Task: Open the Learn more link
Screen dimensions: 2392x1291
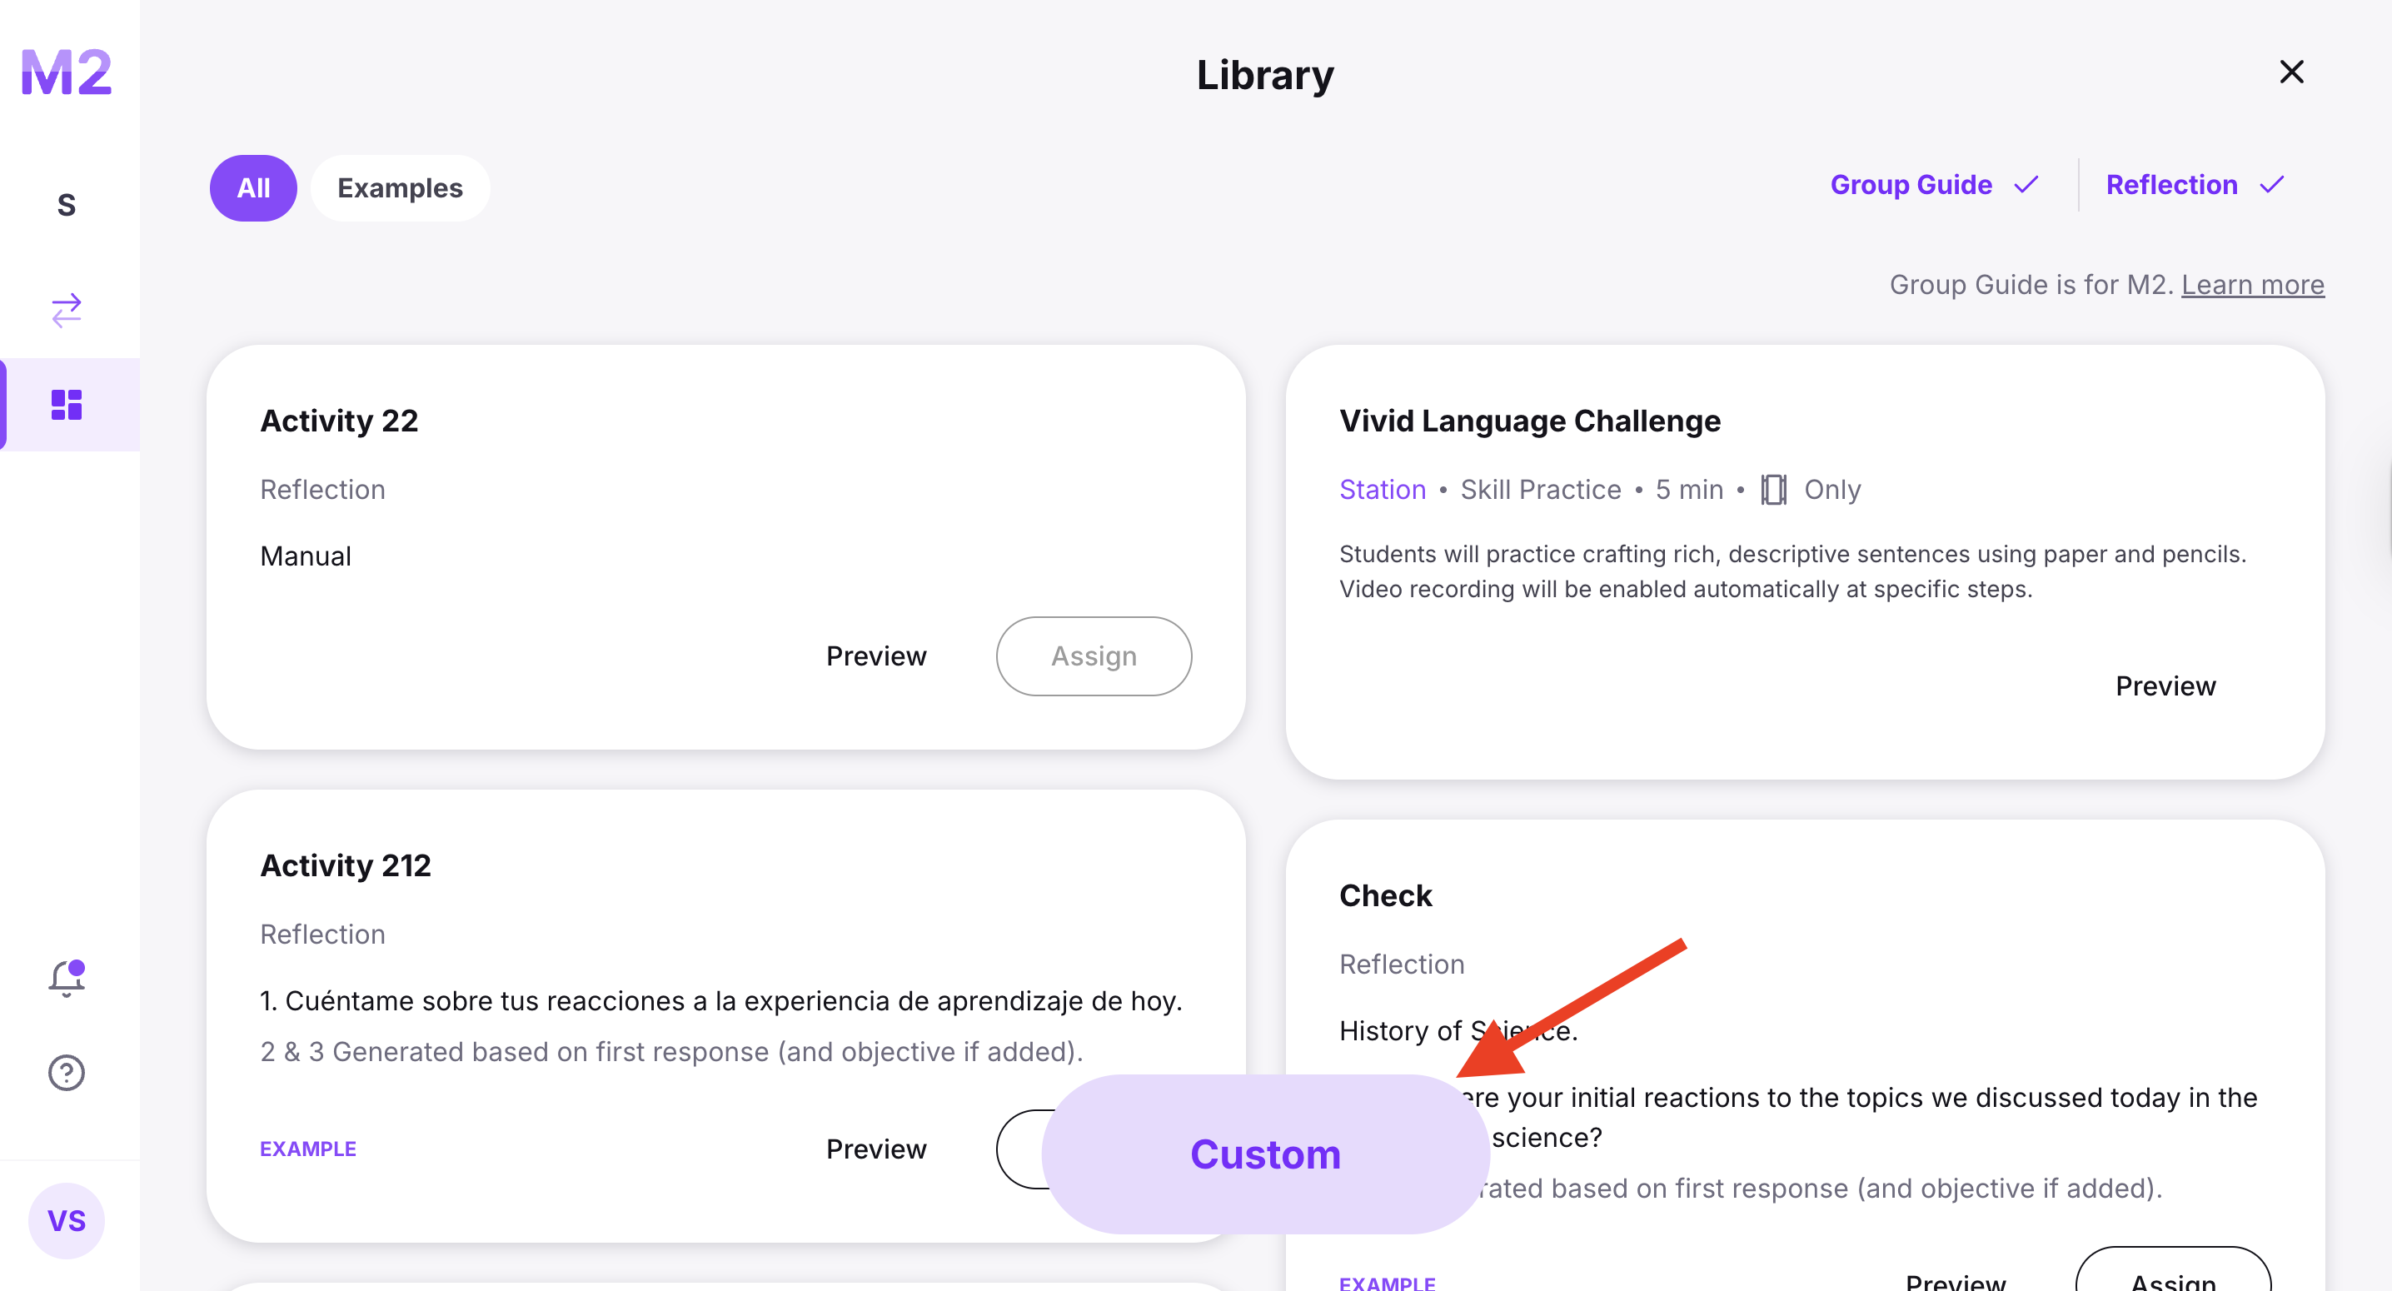Action: click(x=2252, y=284)
